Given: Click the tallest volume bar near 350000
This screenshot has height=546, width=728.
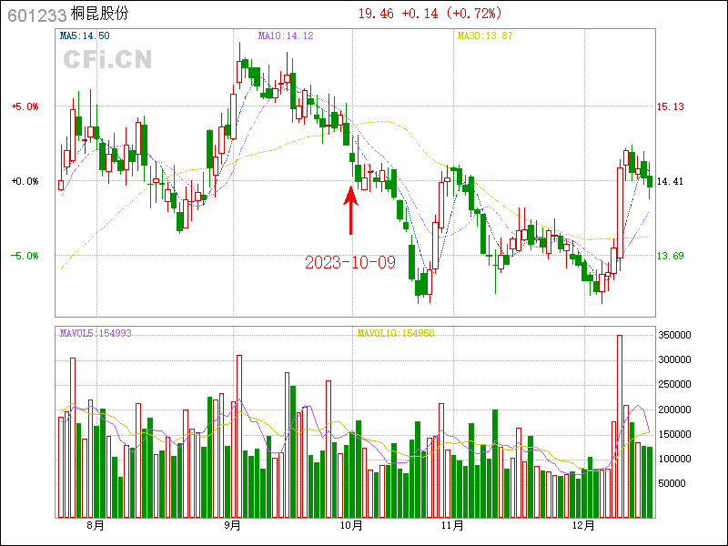Looking at the screenshot, I should pos(620,426).
